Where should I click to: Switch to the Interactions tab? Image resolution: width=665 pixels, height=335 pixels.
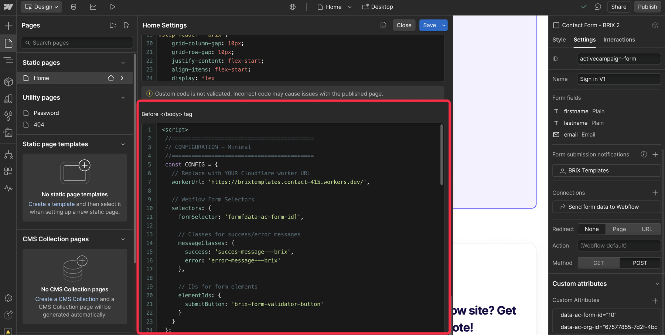[x=619, y=39]
